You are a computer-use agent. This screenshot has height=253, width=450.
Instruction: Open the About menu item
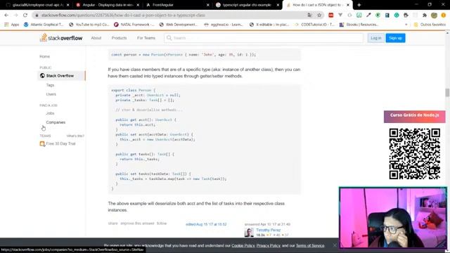(96, 38)
